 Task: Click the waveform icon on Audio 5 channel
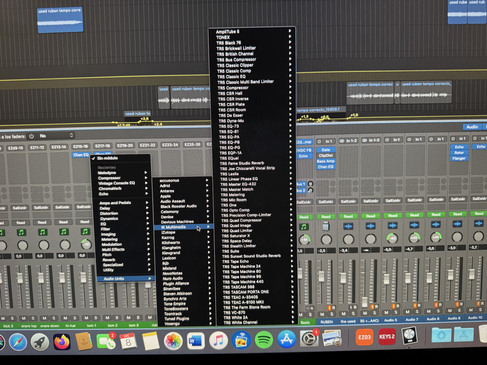[392, 225]
